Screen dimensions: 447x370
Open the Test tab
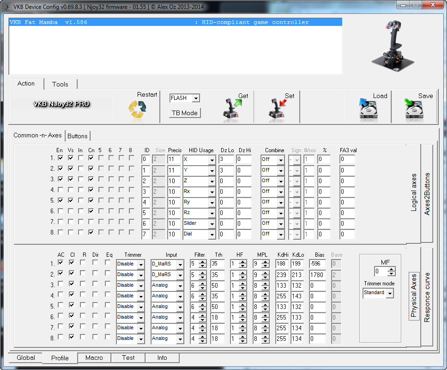pyautogui.click(x=128, y=358)
